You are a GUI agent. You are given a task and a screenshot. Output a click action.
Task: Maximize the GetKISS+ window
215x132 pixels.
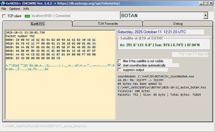coord(205,3)
